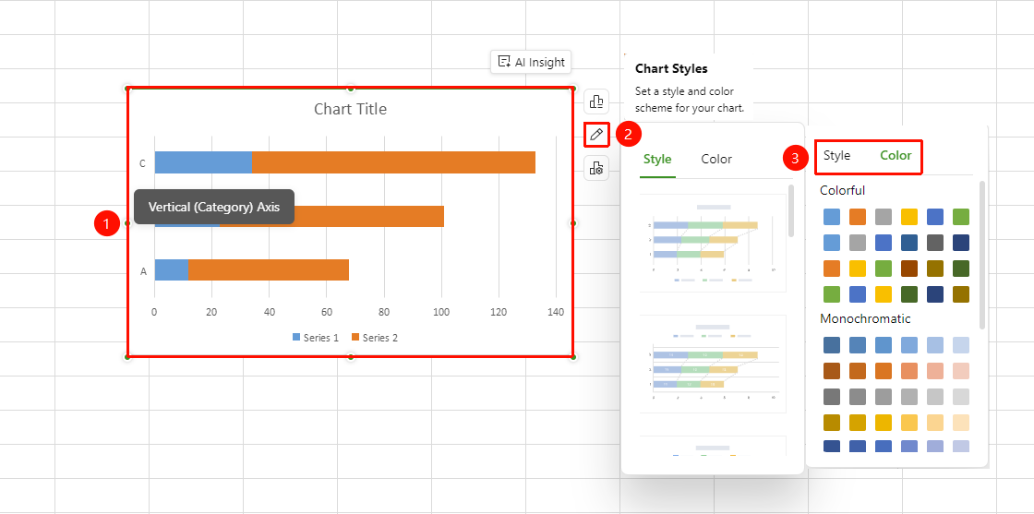
Task: Click the Colorful section heading
Action: click(x=842, y=190)
